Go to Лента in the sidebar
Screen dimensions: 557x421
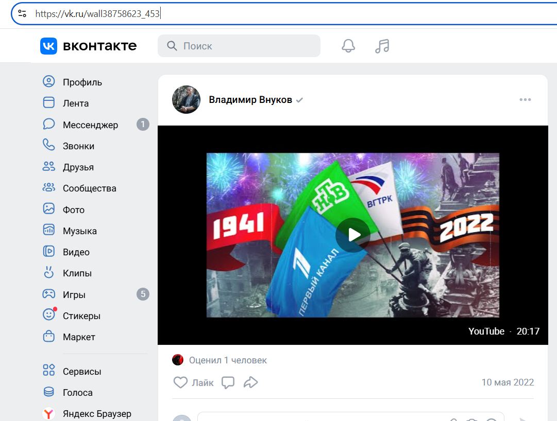click(76, 103)
